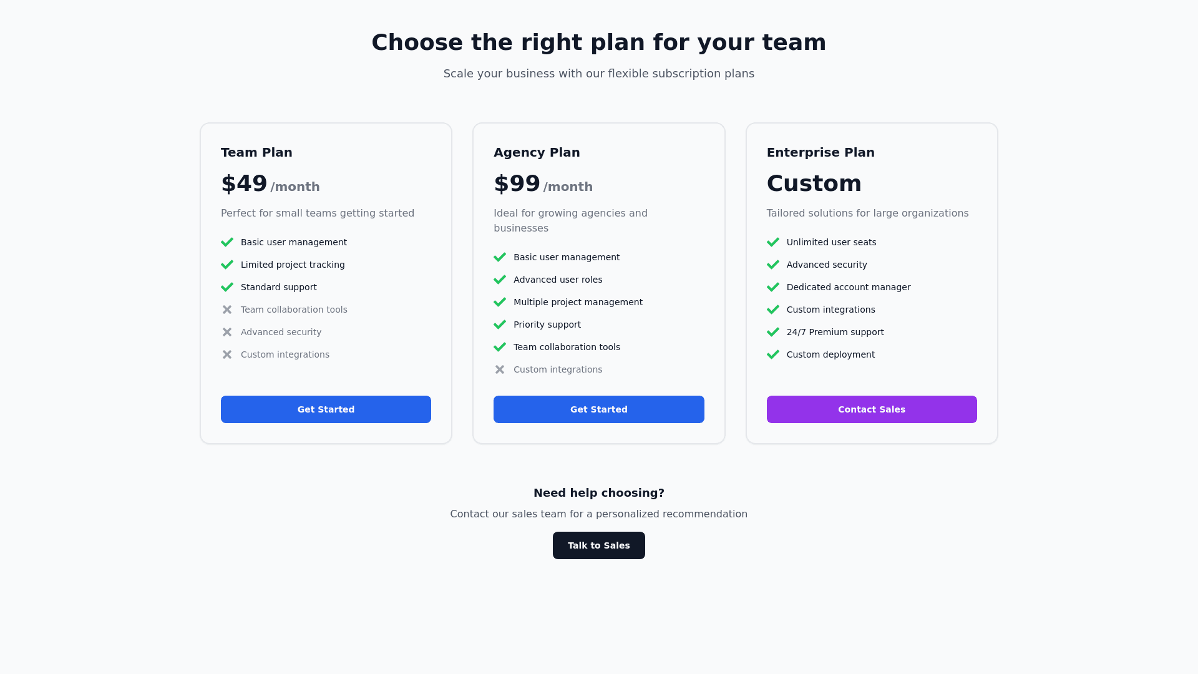Click the Talk to Sales button
Viewport: 1198px width, 674px height.
[x=598, y=545]
